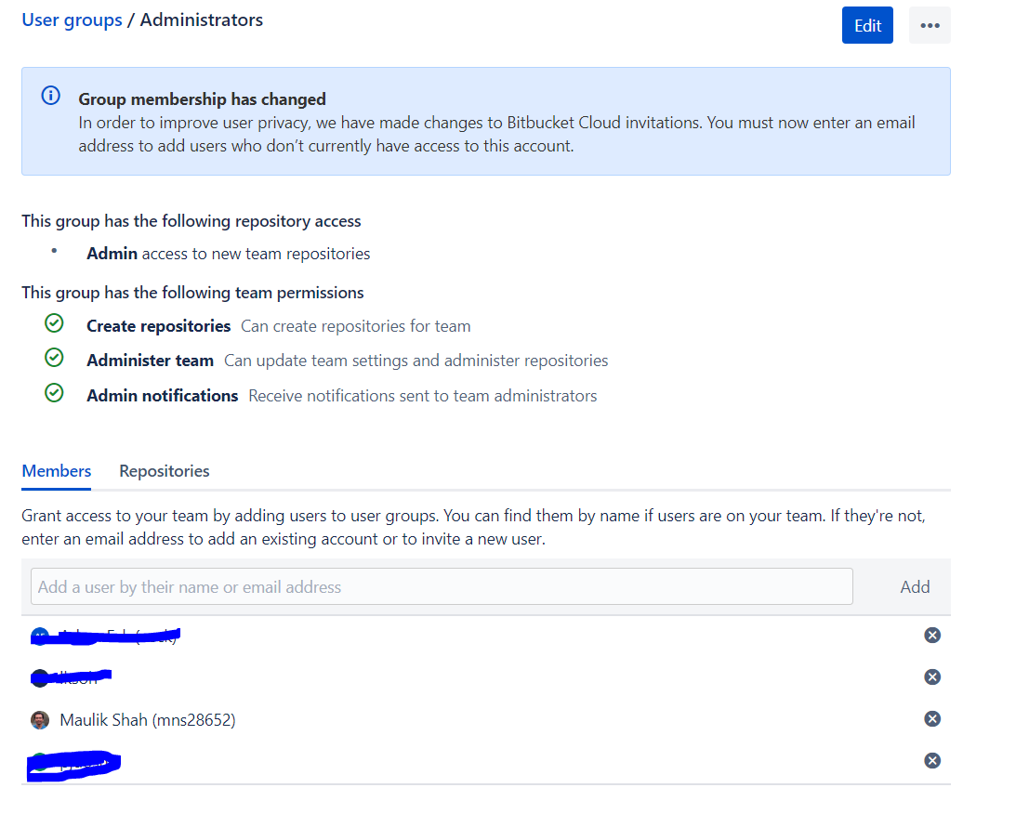Switch to the Repositories tab
This screenshot has height=814, width=1029.
[x=164, y=471]
